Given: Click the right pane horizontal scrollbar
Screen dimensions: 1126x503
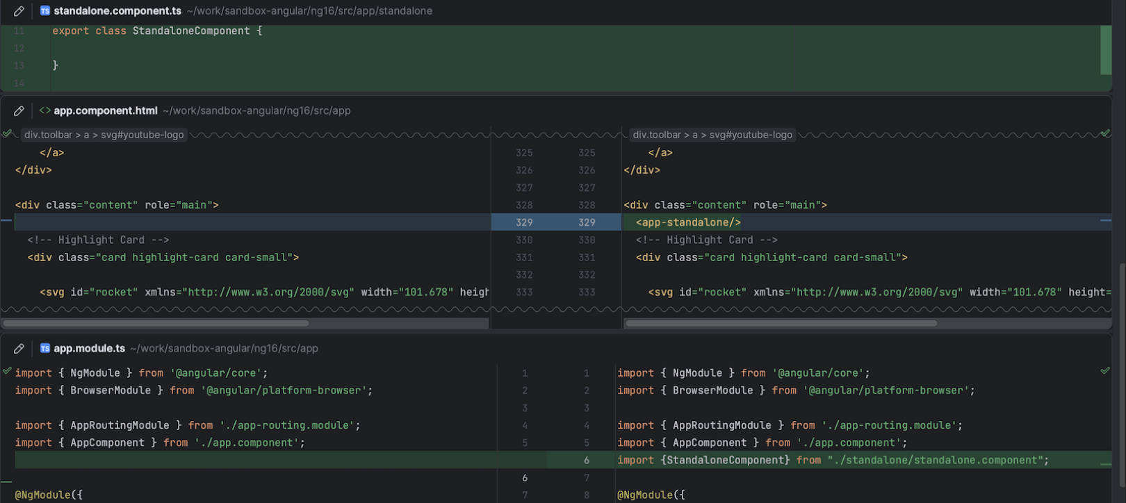Looking at the screenshot, I should 781,323.
